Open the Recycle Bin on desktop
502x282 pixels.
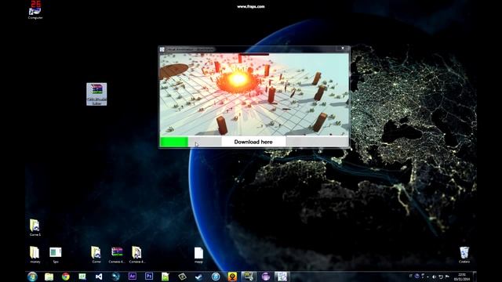[464, 255]
